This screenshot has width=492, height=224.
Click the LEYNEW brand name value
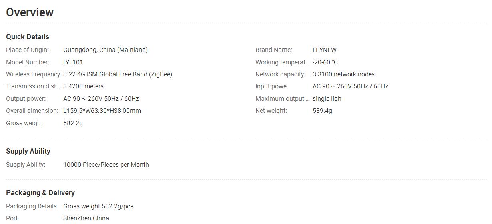pos(325,50)
